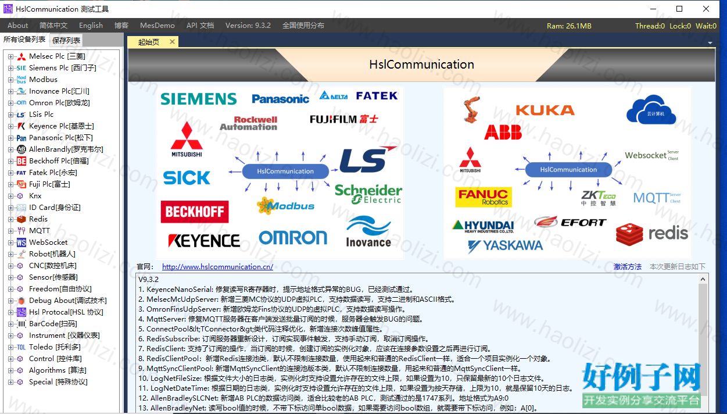This screenshot has height=414, width=727.
Task: Click the Panasonic Plc tree icon
Action: coord(21,138)
